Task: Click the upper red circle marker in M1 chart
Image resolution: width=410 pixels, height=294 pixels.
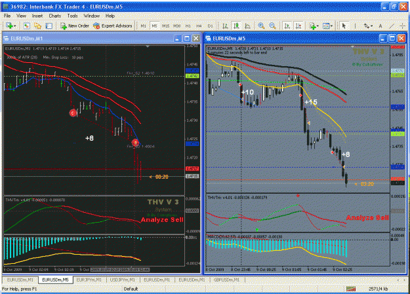Action: (73, 113)
